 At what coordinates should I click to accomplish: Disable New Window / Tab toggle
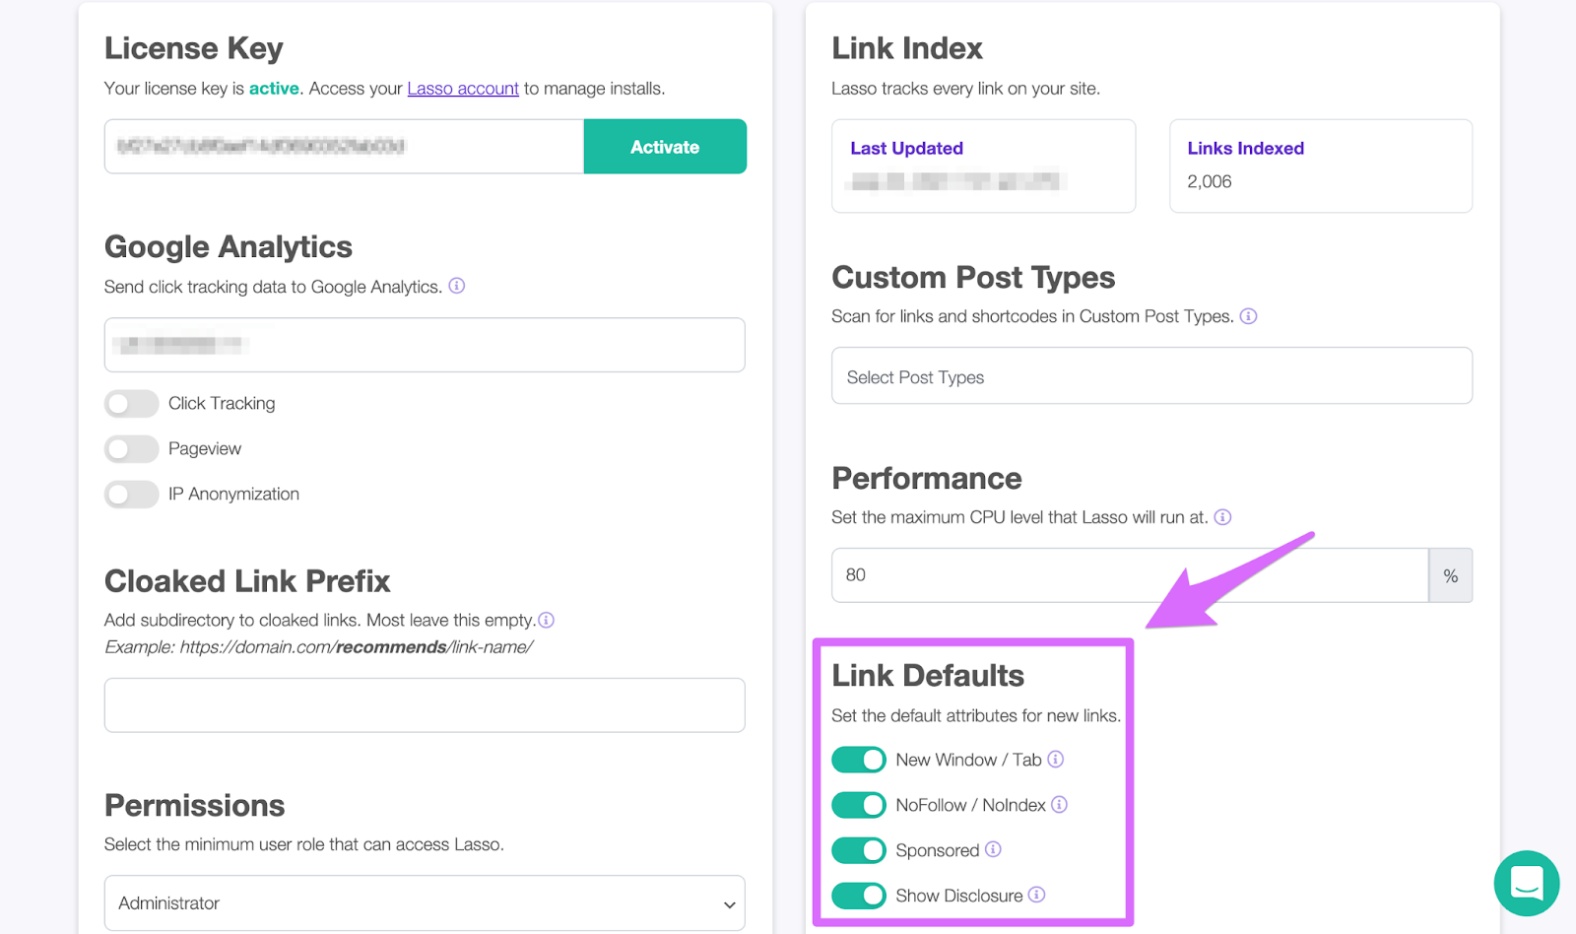859,760
